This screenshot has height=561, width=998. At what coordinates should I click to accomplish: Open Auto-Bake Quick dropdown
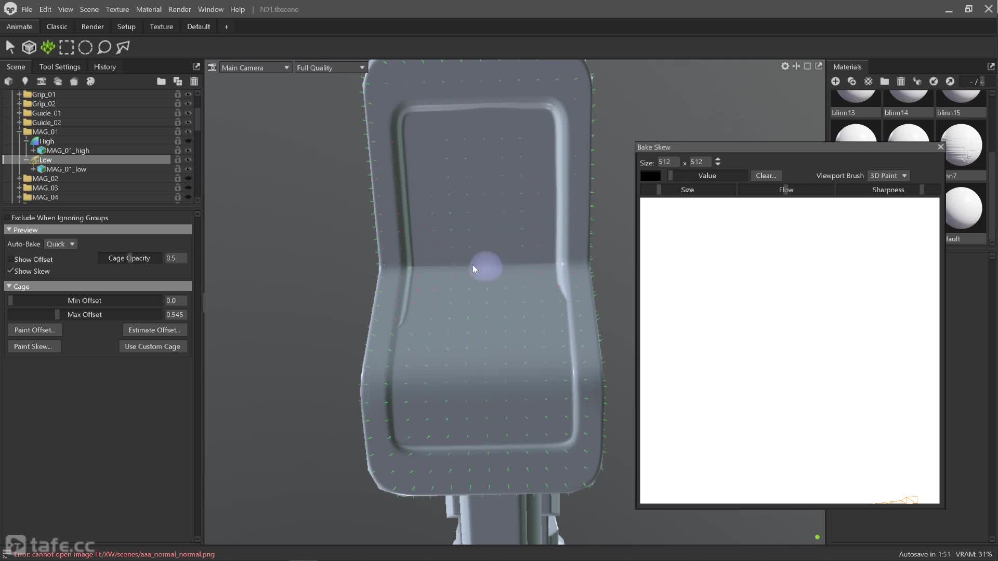pos(61,244)
